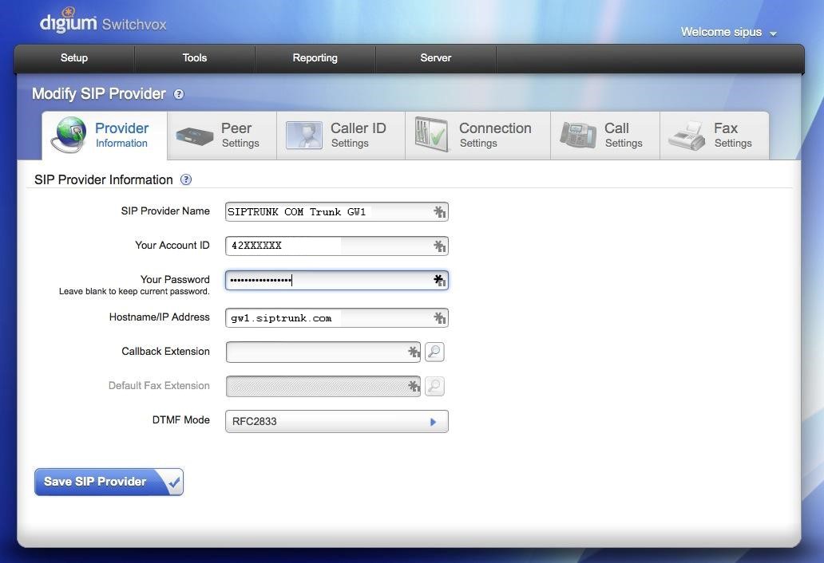Switch to the Peer Settings tab
The width and height of the screenshot is (824, 563).
(222, 136)
